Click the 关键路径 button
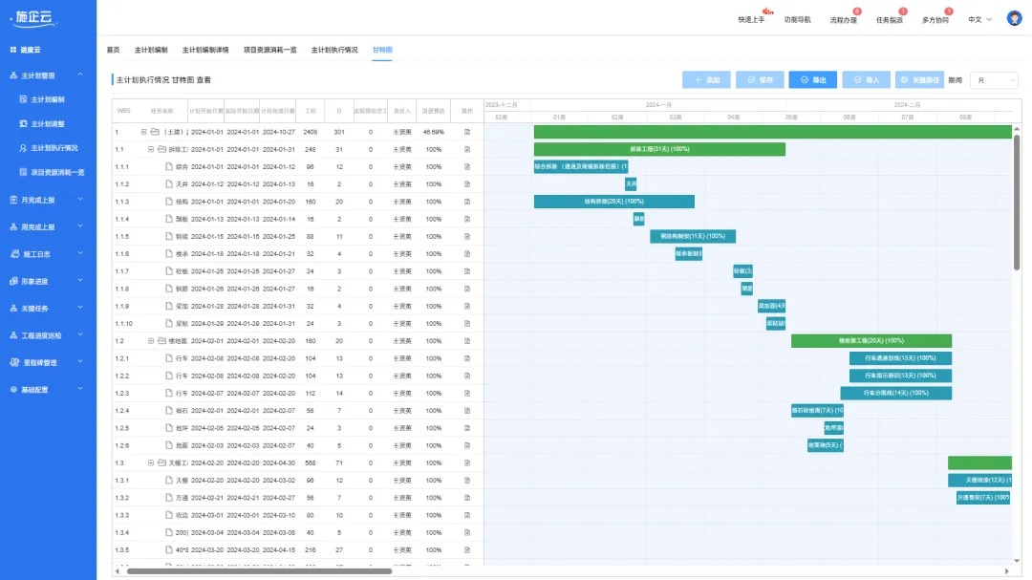 [919, 80]
